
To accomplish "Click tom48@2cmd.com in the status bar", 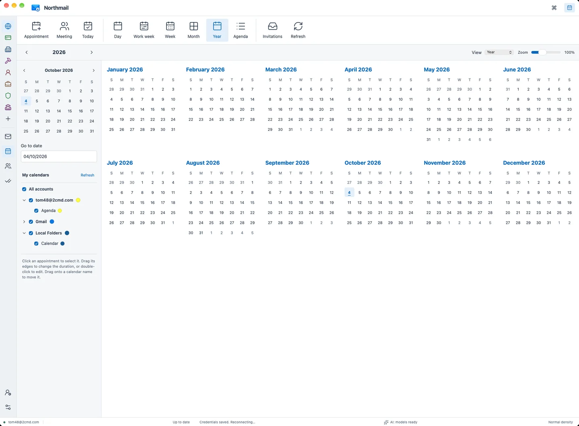I will [24, 422].
